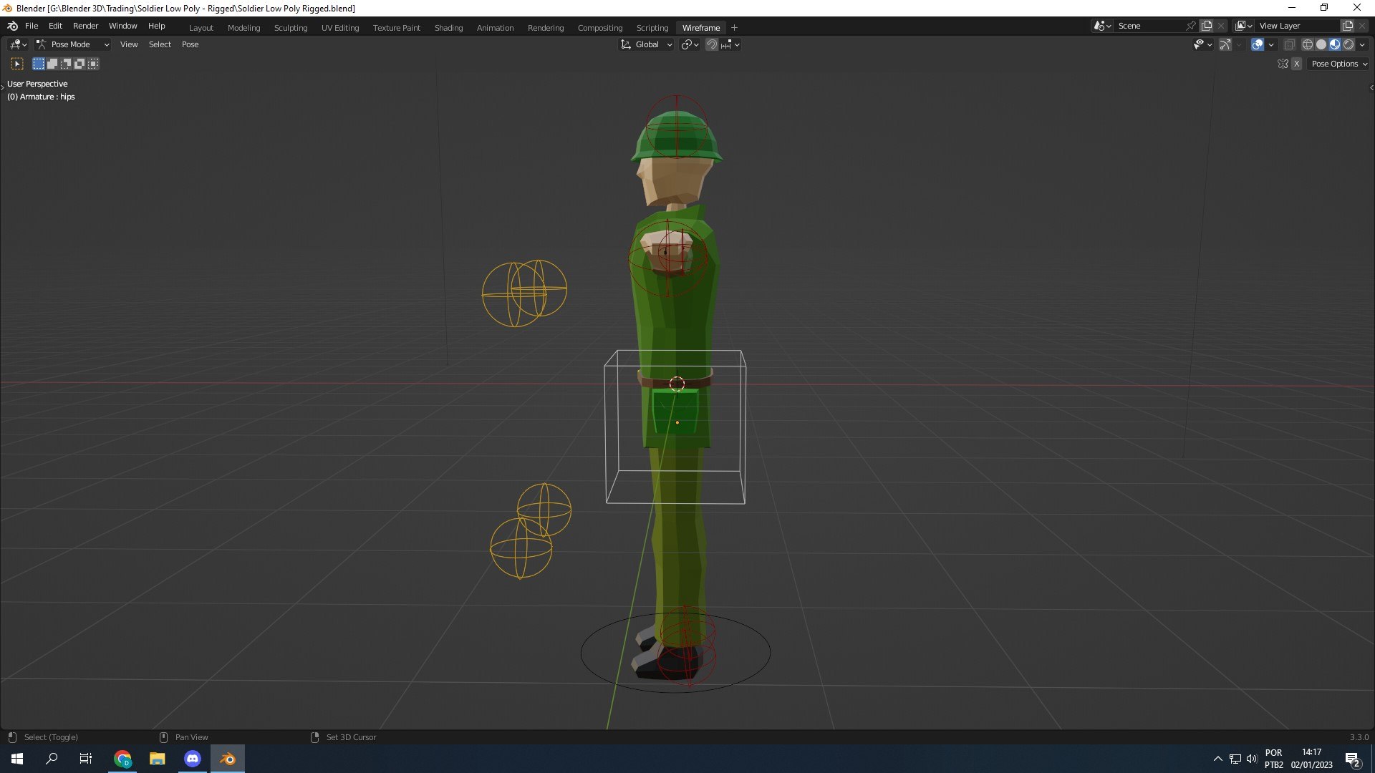Toggle snapping magnet
The width and height of the screenshot is (1375, 773).
pos(712,44)
